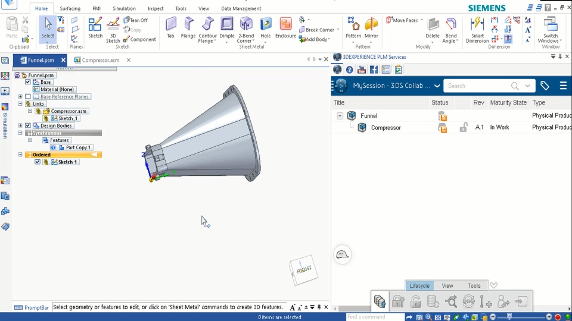Select the Sketch tool in ribbon
The height and width of the screenshot is (321, 572).
95,28
